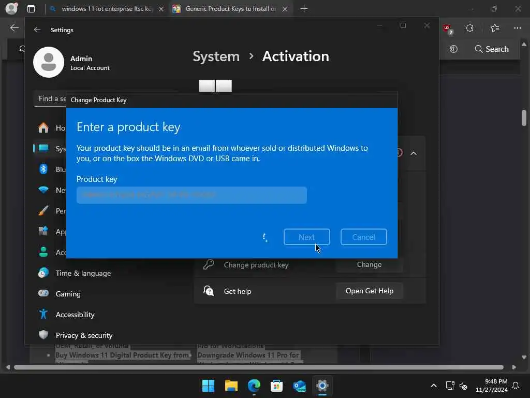530x398 pixels.
Task: Click the horizontal scrollbar of the webpage
Action: [259, 367]
